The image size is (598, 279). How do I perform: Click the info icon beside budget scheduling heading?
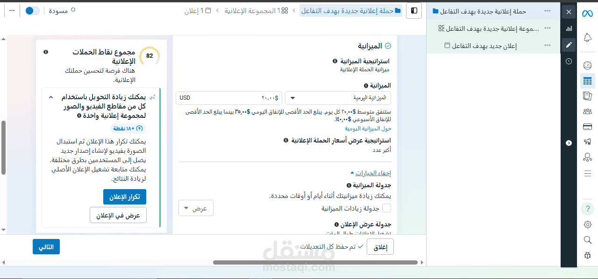pyautogui.click(x=349, y=185)
